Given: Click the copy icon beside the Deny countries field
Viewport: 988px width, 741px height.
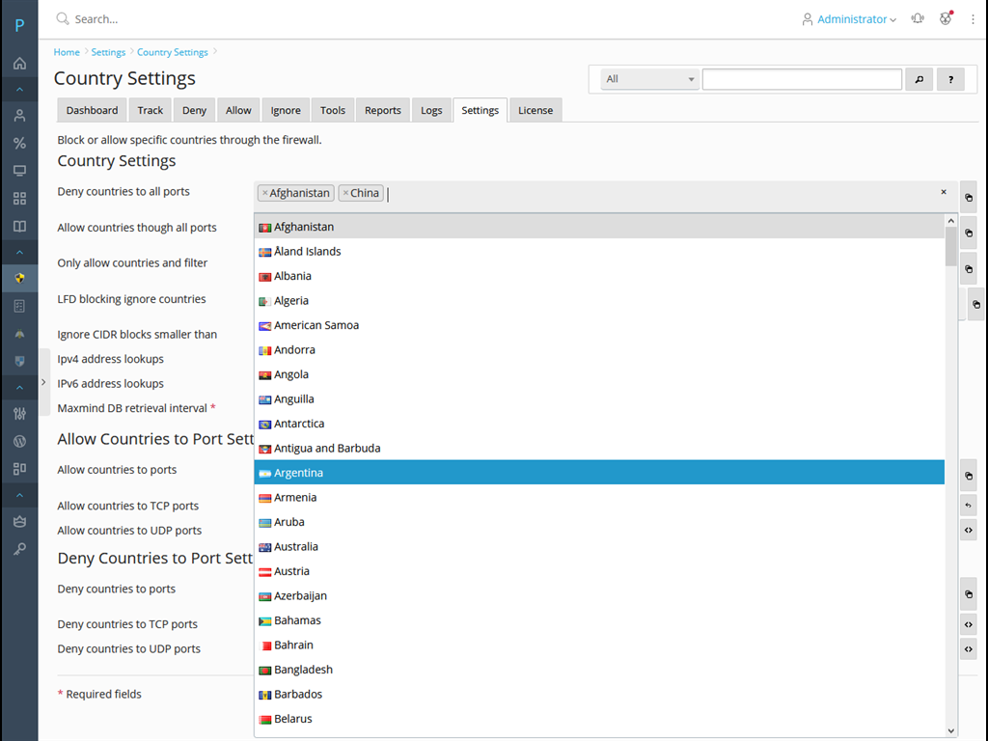Looking at the screenshot, I should tap(969, 198).
